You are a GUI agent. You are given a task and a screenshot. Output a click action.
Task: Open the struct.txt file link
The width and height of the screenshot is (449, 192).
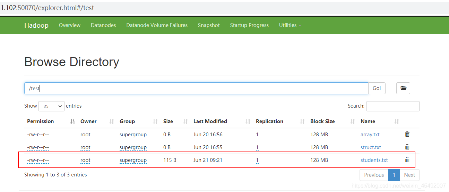pyautogui.click(x=371, y=147)
